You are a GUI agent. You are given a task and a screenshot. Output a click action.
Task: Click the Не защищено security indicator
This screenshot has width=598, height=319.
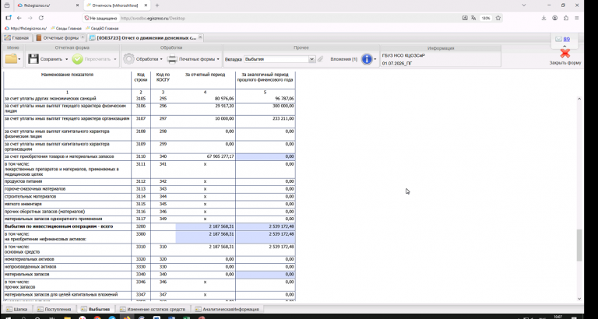pos(101,18)
